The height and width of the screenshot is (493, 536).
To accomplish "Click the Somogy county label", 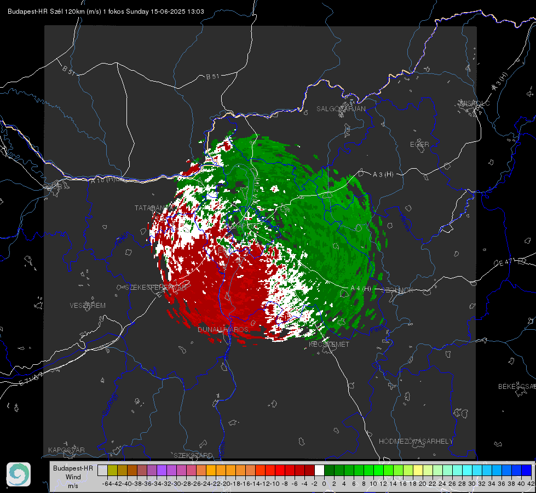I will (110, 405).
